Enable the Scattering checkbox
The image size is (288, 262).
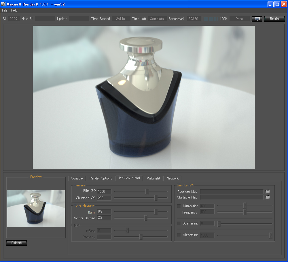click(179, 223)
